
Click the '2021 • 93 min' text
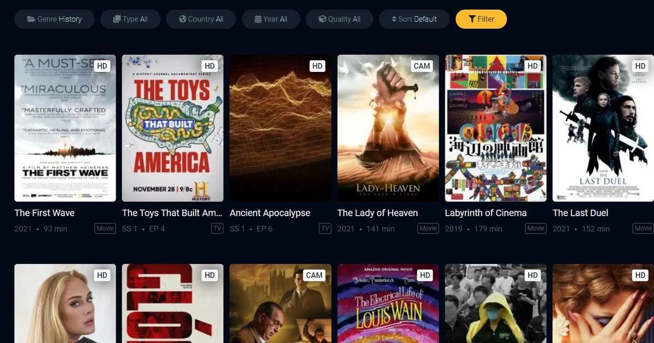click(41, 229)
